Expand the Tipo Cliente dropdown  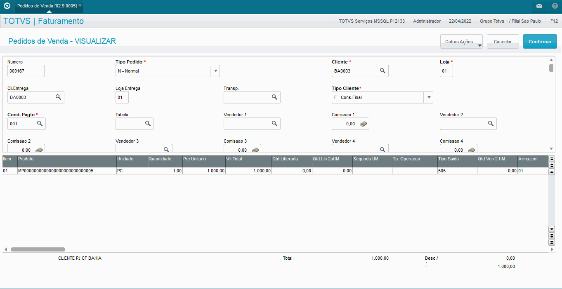(428, 97)
